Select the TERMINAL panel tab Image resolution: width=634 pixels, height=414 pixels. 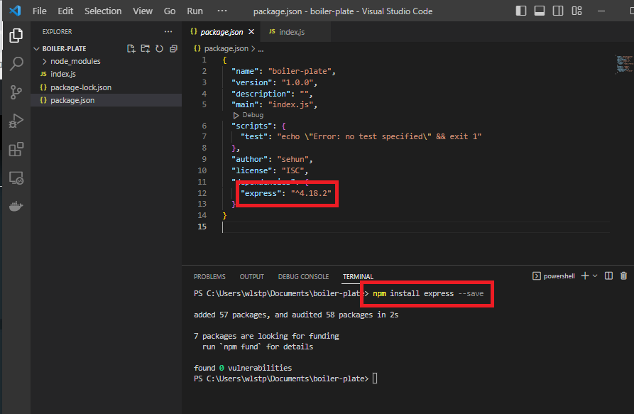[358, 276]
